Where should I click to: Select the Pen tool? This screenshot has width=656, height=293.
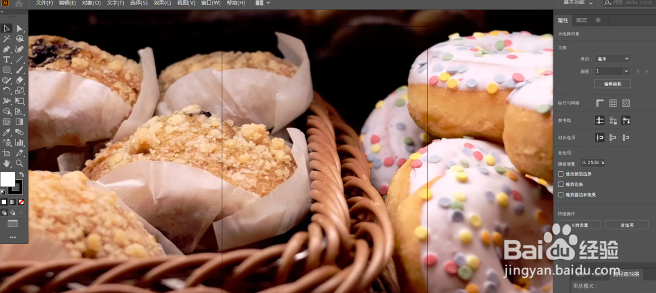pyautogui.click(x=7, y=49)
